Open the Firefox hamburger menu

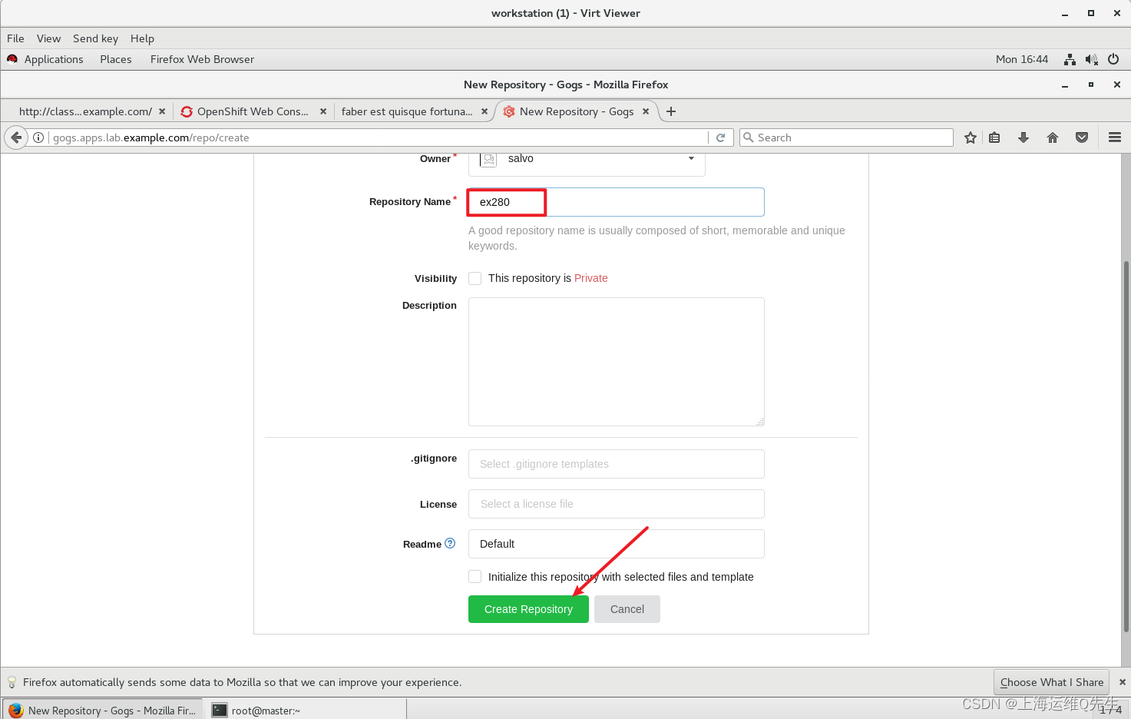(1115, 138)
